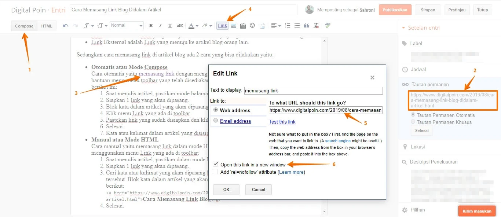Select the Insert image icon

pyautogui.click(x=234, y=25)
